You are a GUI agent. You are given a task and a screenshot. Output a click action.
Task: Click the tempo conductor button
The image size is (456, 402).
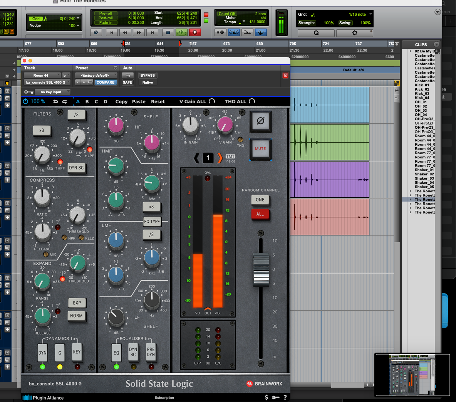click(261, 32)
